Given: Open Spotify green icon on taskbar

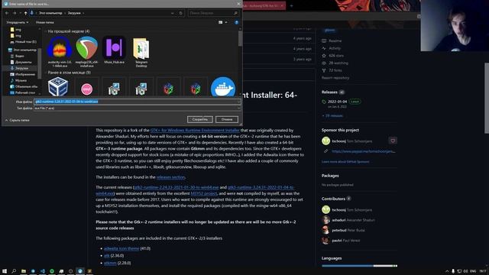Looking at the screenshot, I should [52, 271].
